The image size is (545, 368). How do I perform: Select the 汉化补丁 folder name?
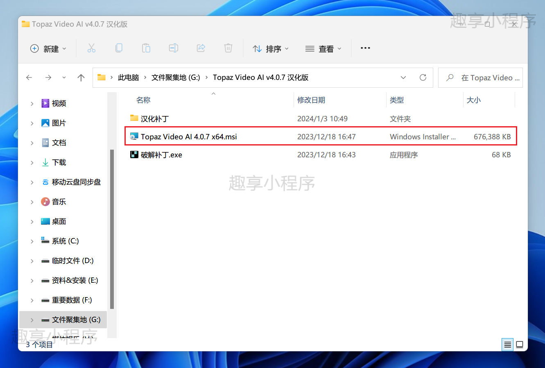coord(155,119)
